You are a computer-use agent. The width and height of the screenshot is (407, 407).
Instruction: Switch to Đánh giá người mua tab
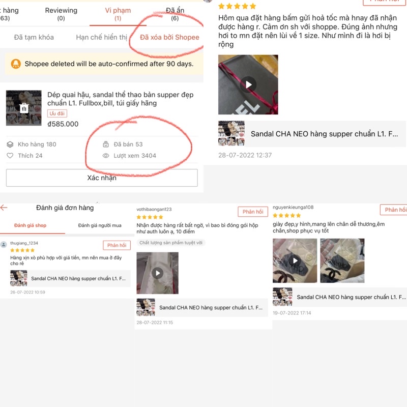click(100, 225)
